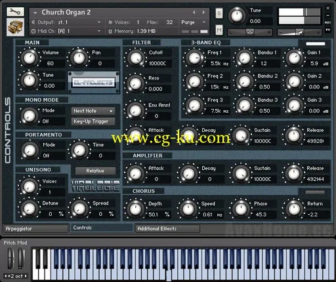336x282 pixels.
Task: Click the Main section Tune knob
Action: click(x=30, y=80)
